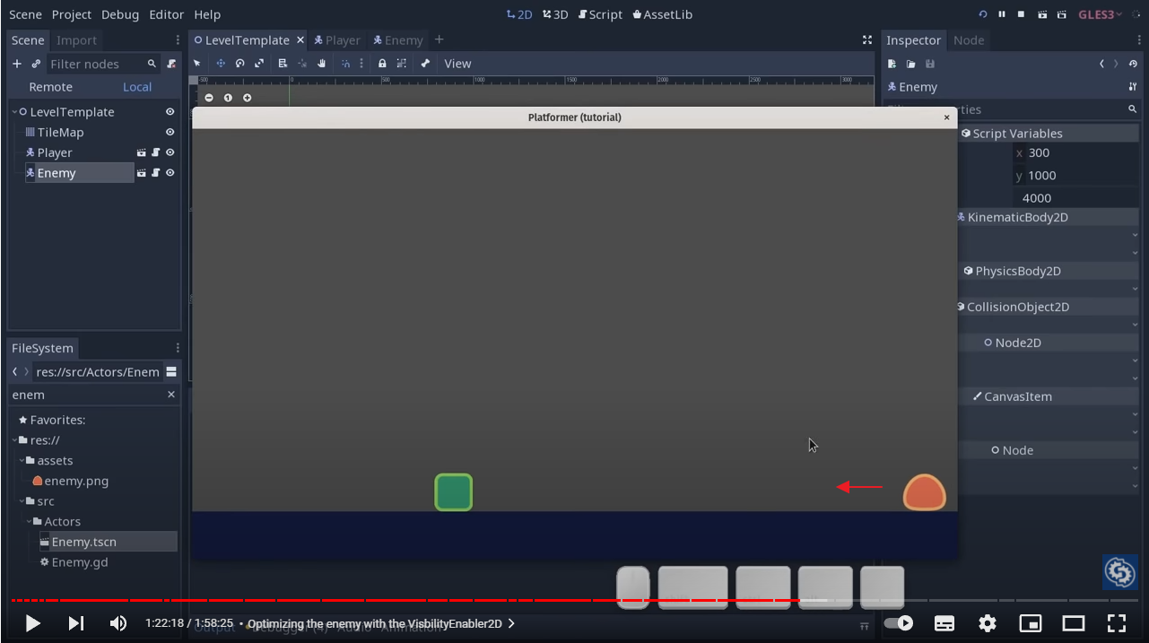The width and height of the screenshot is (1149, 643).
Task: Choose the Scale Mode tool
Action: [x=259, y=64]
